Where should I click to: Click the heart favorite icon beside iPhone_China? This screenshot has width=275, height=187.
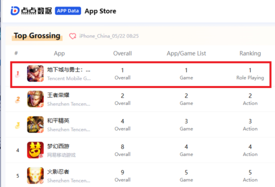point(72,36)
